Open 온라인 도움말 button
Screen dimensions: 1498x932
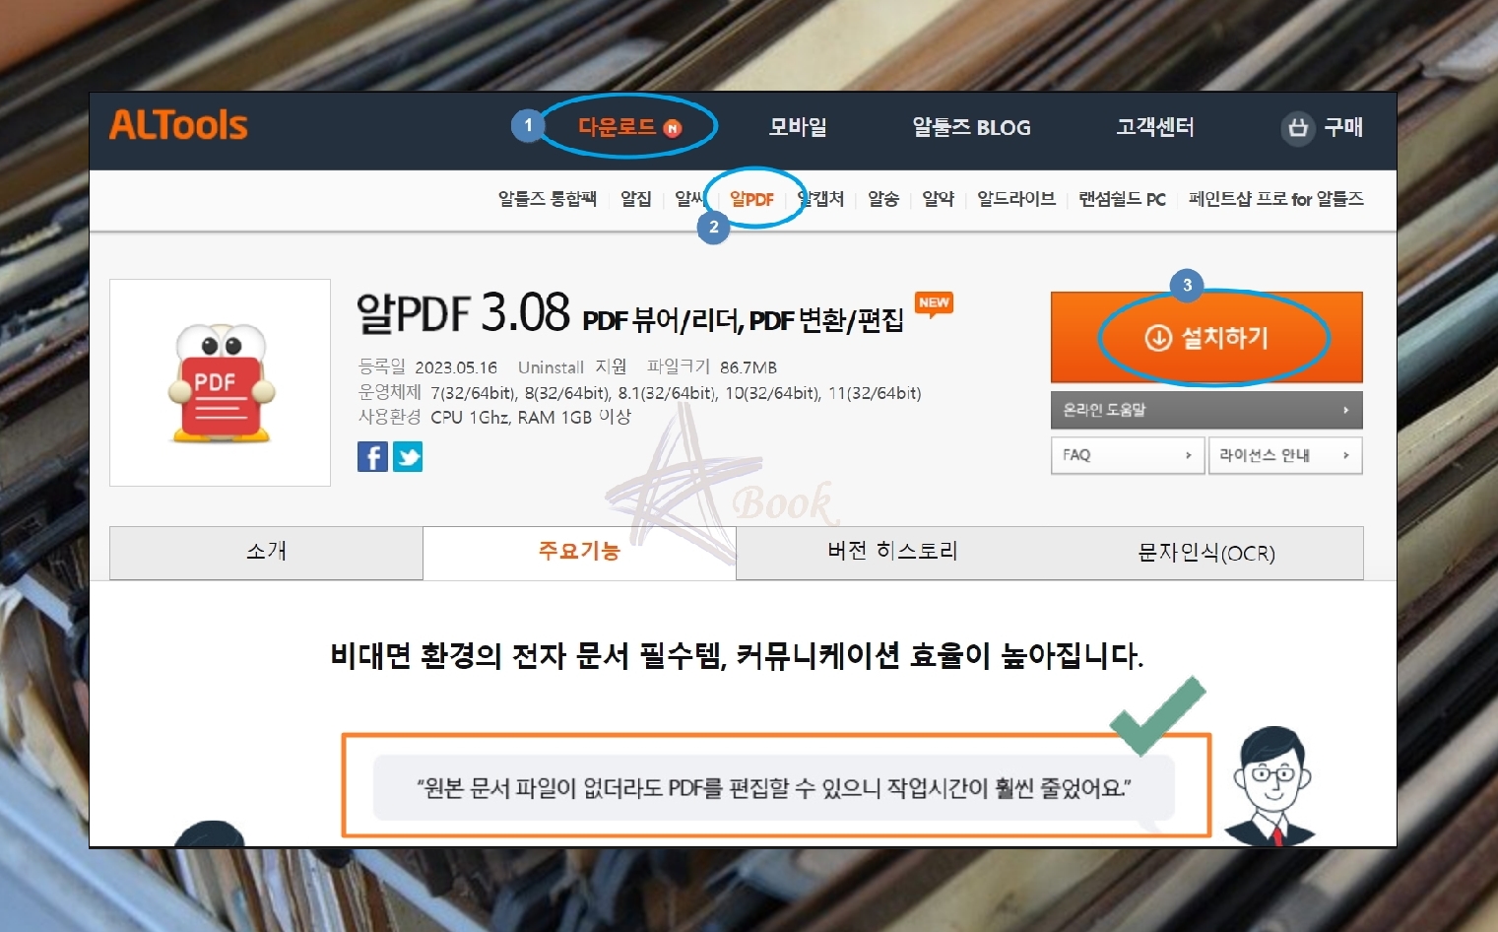(x=1206, y=410)
